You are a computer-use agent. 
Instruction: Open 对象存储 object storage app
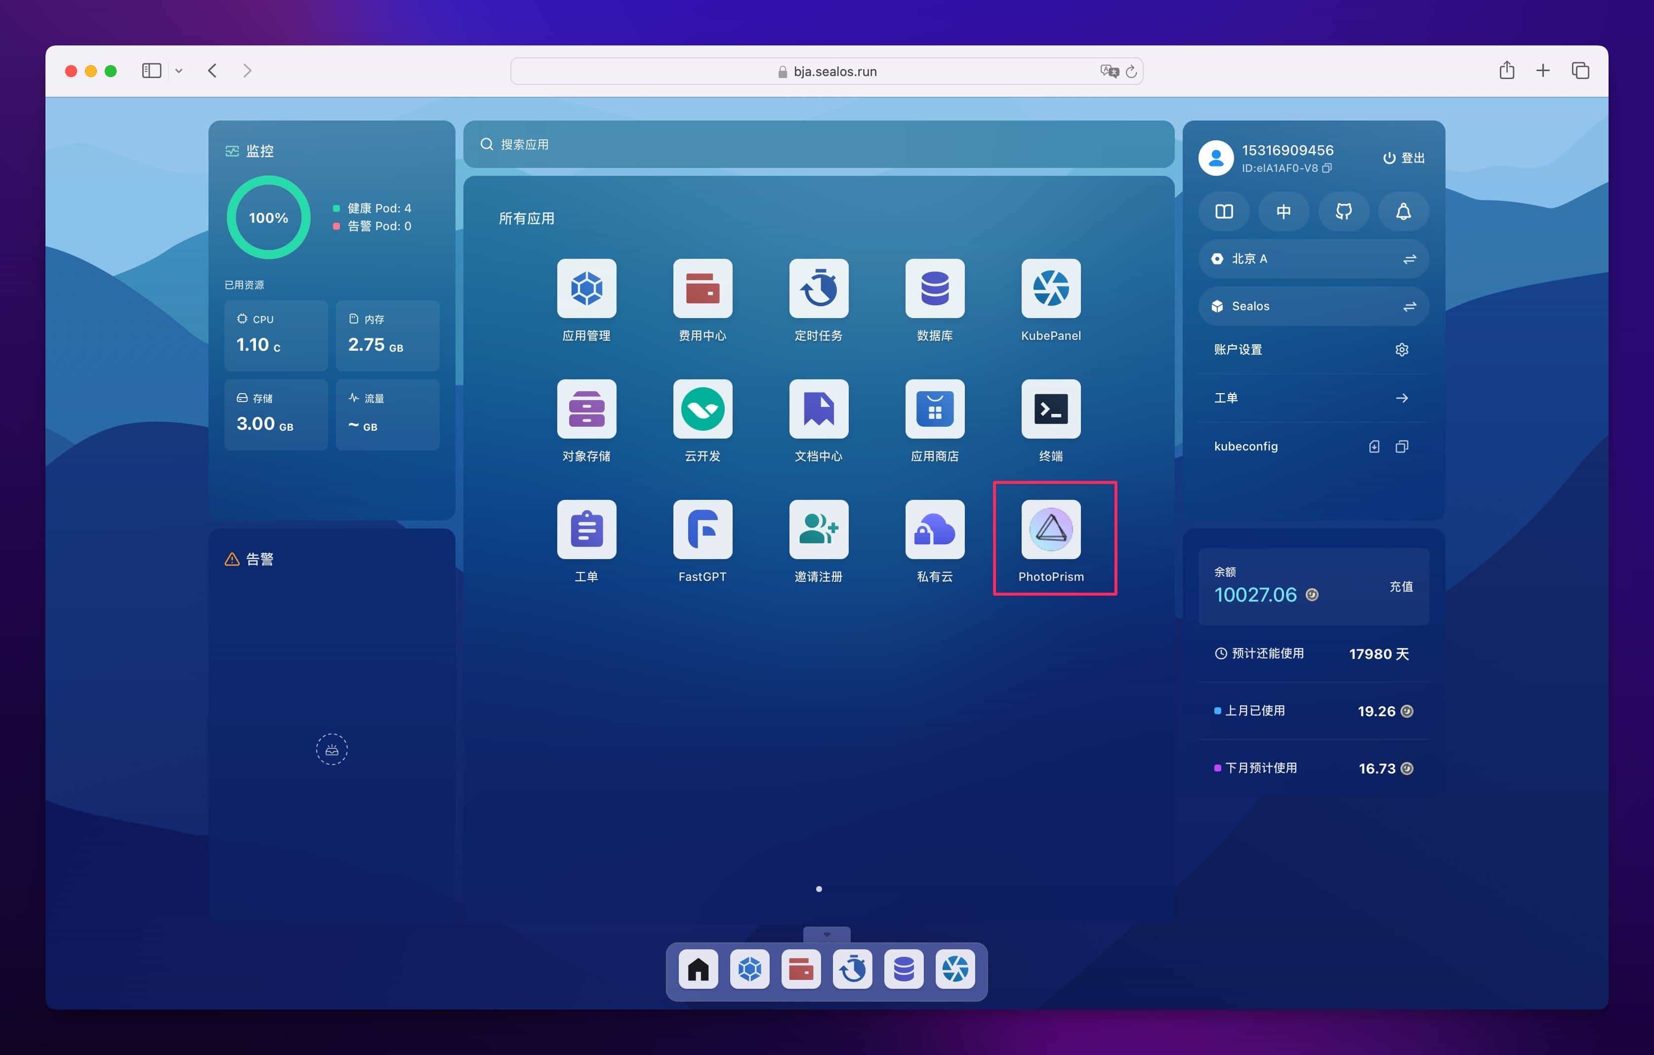coord(586,409)
